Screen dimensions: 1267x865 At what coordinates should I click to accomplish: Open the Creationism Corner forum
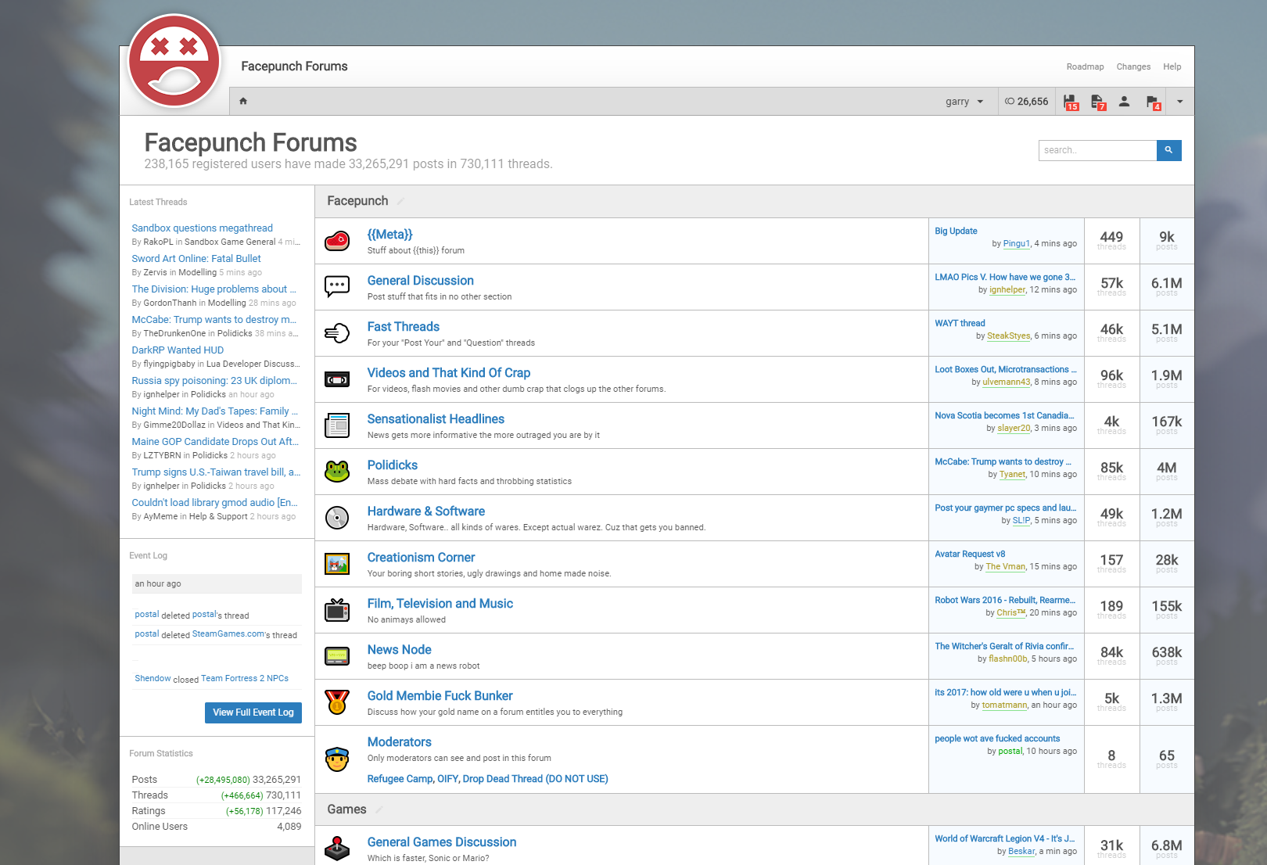[x=421, y=558]
